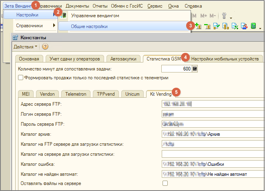Select the Управление вендингом menu item

125,16
